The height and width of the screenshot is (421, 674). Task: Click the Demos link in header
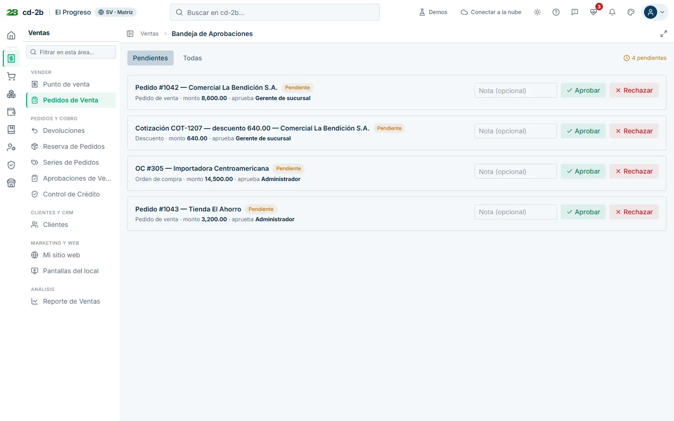pos(433,12)
